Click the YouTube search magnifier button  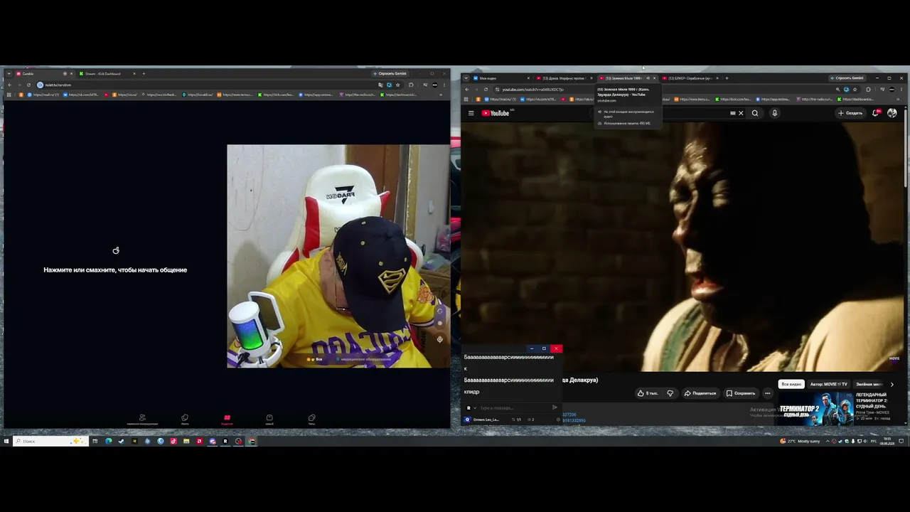[755, 113]
